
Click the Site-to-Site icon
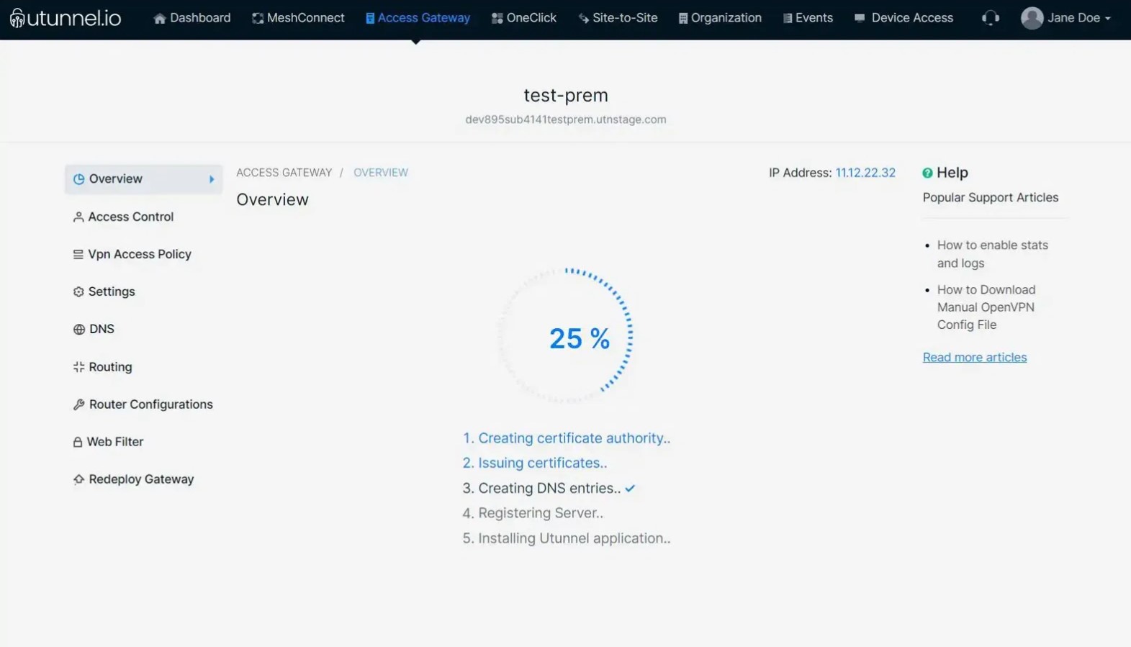583,18
